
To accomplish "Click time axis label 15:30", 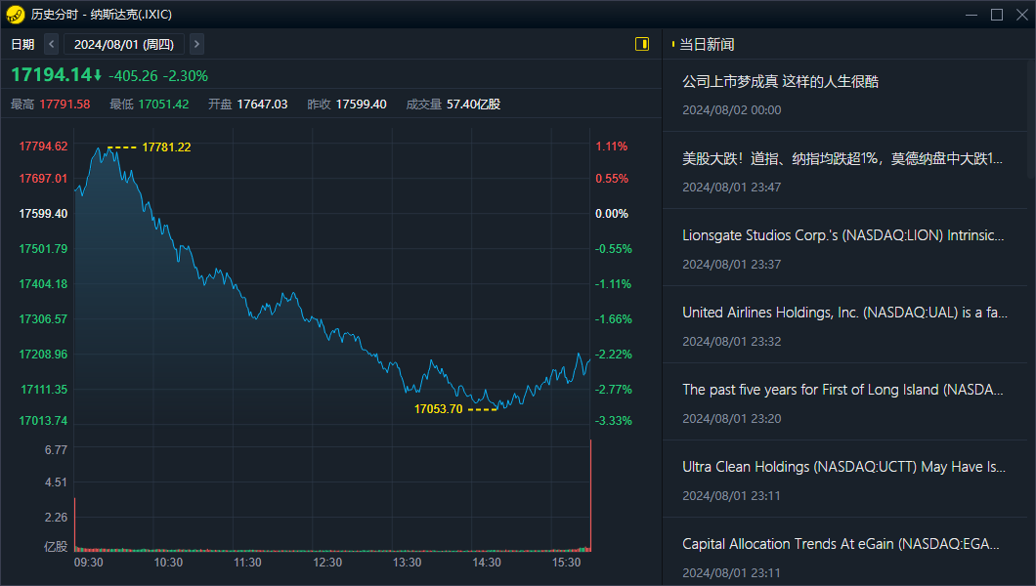I will point(566,563).
